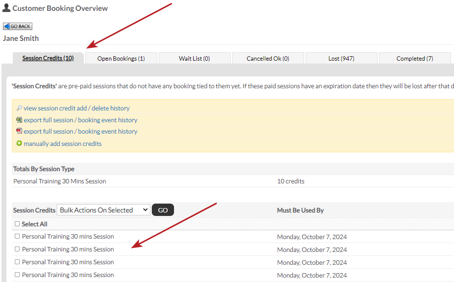Click the red PDF export icon
Image resolution: width=454 pixels, height=282 pixels.
[x=19, y=131]
